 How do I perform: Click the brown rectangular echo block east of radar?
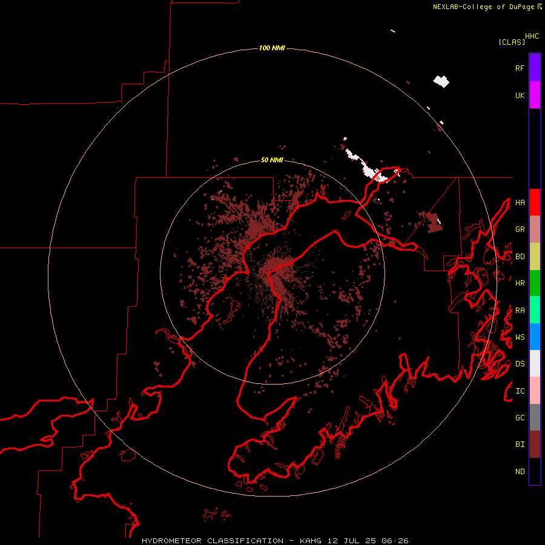[x=434, y=222]
